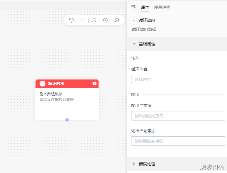This screenshot has height=173, width=227.
Task: Switch to the 属性 tab
Action: [x=145, y=7]
